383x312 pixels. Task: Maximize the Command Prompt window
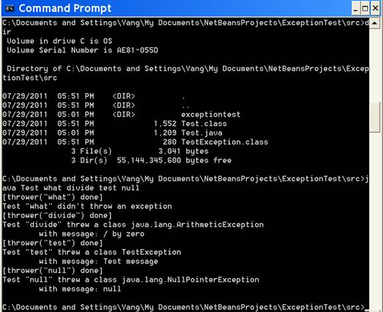click(365, 9)
